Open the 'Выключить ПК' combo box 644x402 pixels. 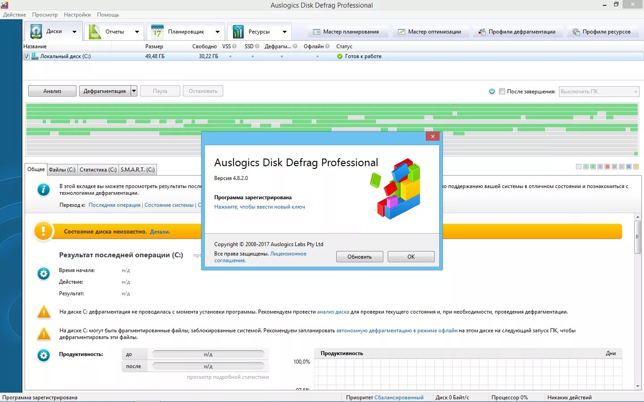[599, 92]
